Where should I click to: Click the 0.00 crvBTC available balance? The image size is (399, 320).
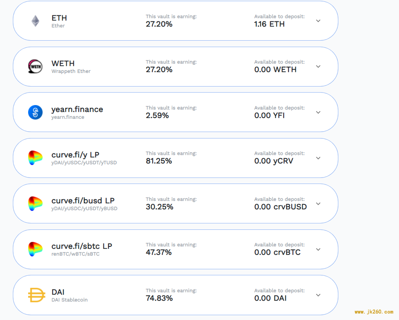[277, 252]
